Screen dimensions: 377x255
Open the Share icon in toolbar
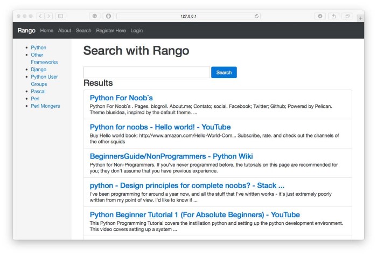[x=333, y=16]
